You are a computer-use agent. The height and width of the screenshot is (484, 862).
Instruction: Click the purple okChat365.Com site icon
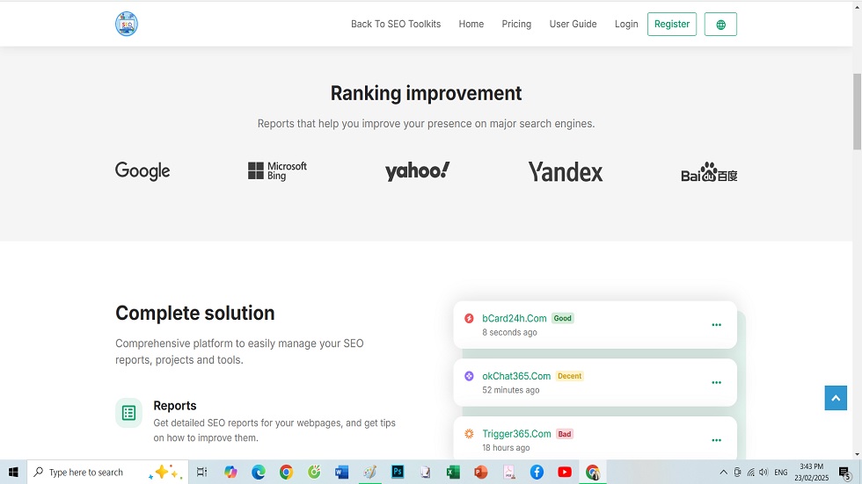469,376
